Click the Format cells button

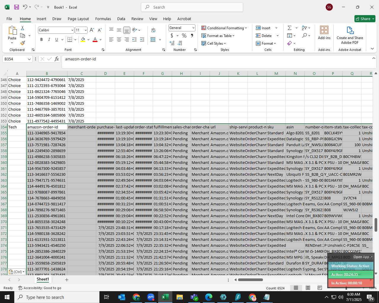pyautogui.click(x=266, y=43)
